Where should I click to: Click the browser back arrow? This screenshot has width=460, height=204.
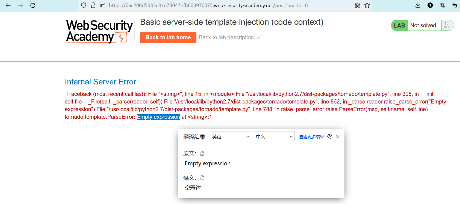[x=8, y=5]
